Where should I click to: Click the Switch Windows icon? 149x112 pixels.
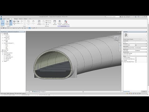(39, 21)
